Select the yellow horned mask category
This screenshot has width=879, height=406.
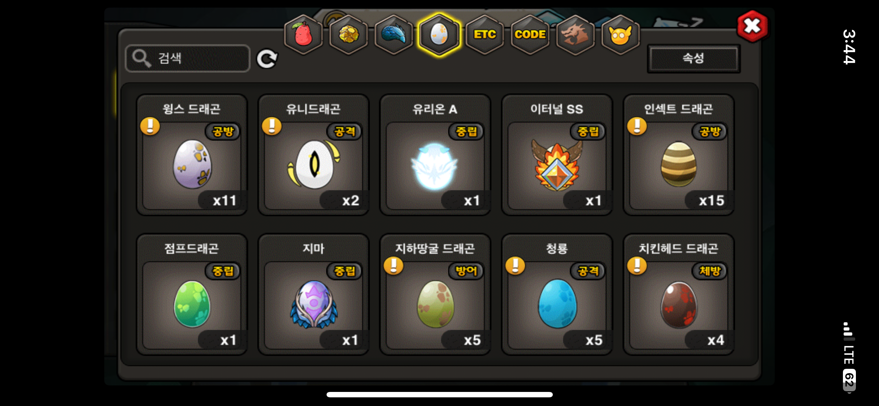pyautogui.click(x=620, y=35)
